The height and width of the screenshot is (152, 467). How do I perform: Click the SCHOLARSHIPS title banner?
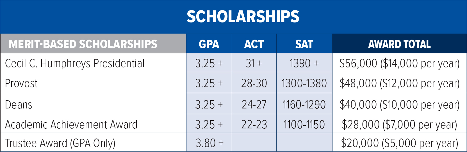pos(243,17)
